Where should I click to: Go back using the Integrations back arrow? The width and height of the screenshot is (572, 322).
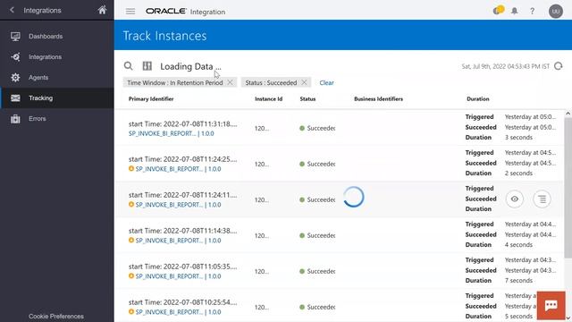click(x=12, y=10)
